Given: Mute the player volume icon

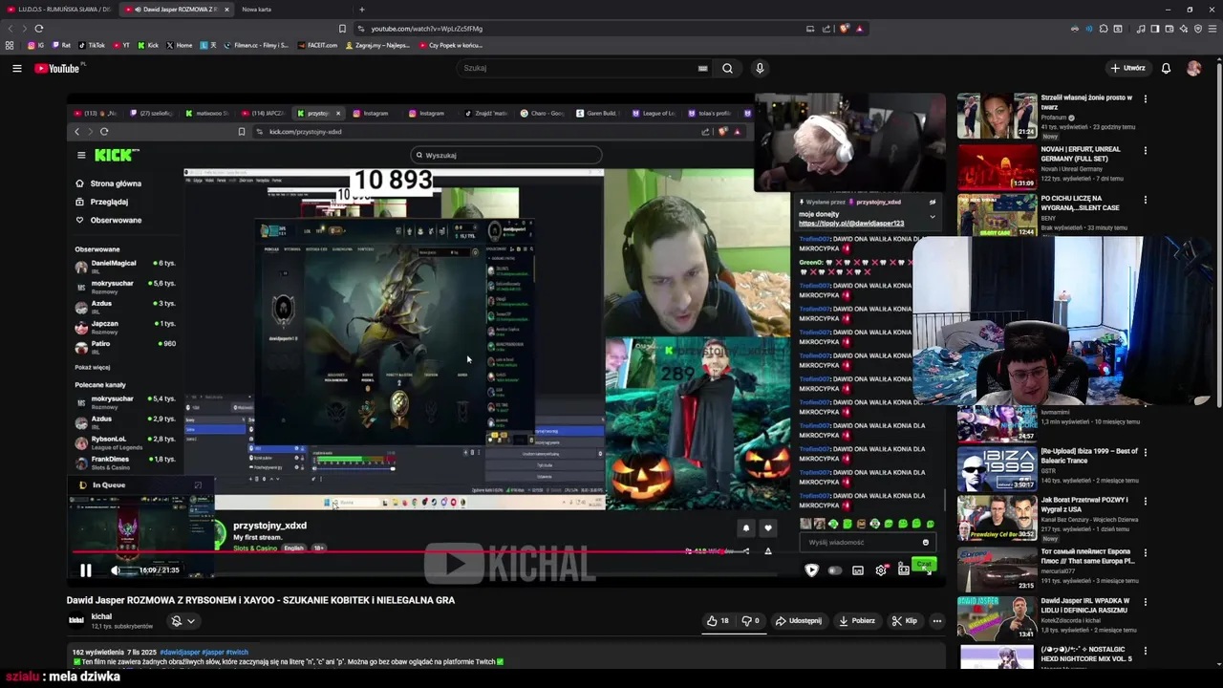Looking at the screenshot, I should click(x=116, y=570).
